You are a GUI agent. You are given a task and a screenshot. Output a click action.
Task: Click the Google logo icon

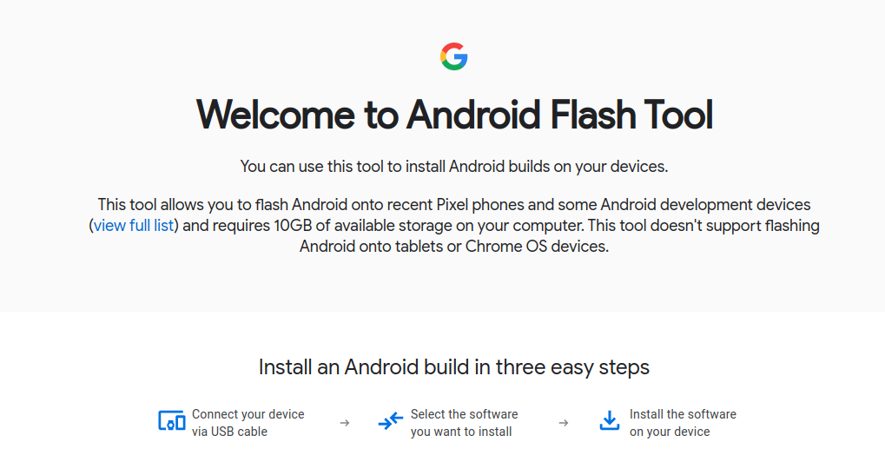[x=453, y=57]
